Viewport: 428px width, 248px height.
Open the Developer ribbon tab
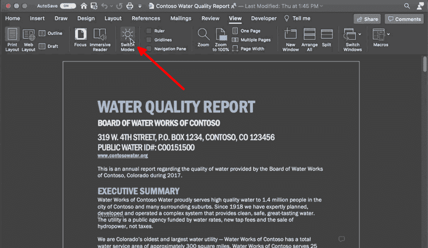[264, 18]
